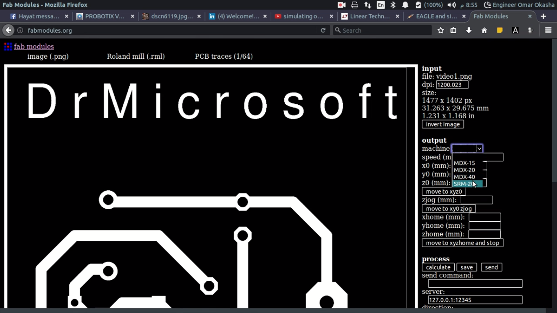Click the fab modules link

[34, 46]
